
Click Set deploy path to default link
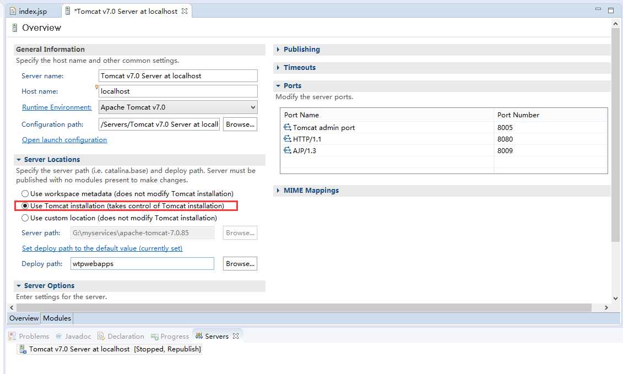tap(102, 248)
